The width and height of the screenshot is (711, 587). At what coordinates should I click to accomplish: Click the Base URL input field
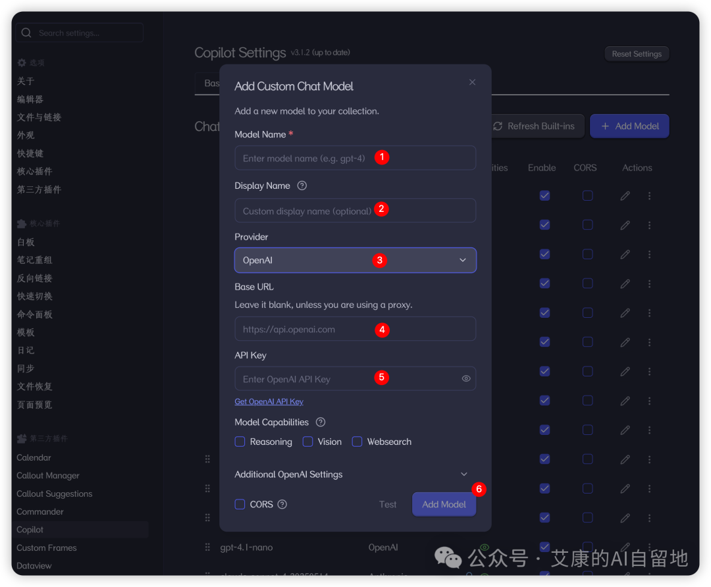coord(355,329)
